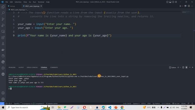Open the Customize Layout button
Viewport: 195px width, 110px height.
tap(176, 2)
